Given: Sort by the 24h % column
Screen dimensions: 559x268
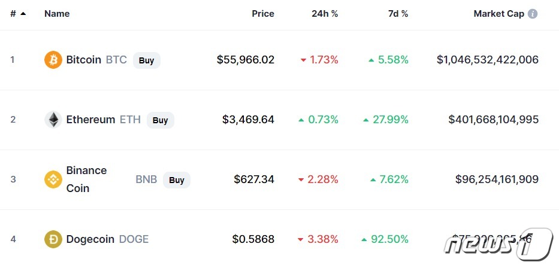Looking at the screenshot, I should (x=325, y=14).
